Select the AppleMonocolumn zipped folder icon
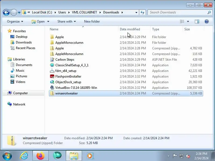Image resolution: width=215 pixels, height=161 pixels. pos(52,54)
